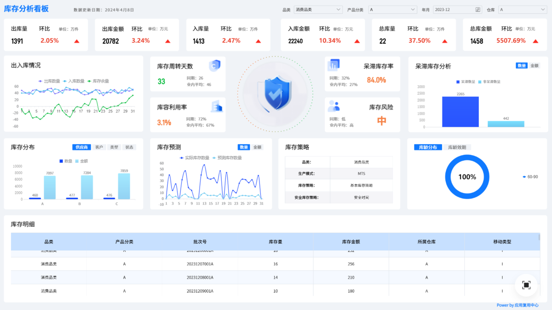The height and width of the screenshot is (310, 552).
Task: Click the fullscreen expand icon at bottom right
Action: coord(526,285)
